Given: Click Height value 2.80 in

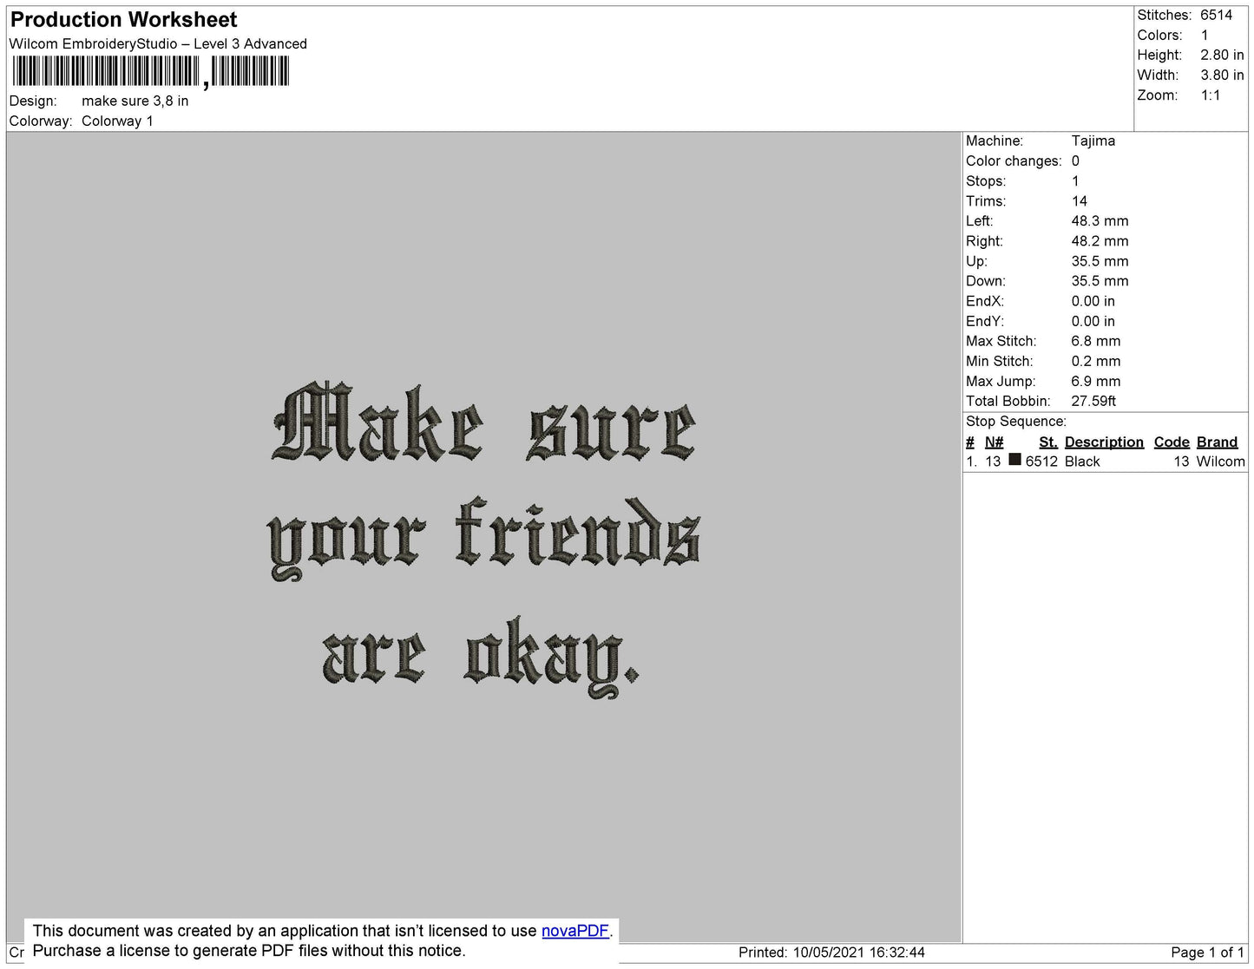Looking at the screenshot, I should point(1222,55).
